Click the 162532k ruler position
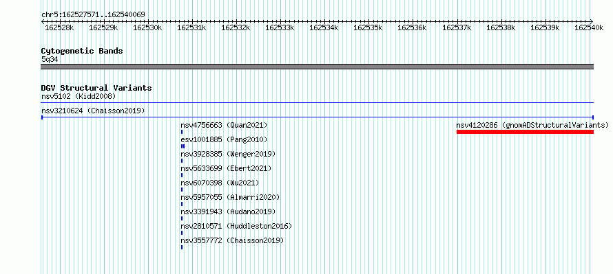This screenshot has width=613, height=274. tap(236, 27)
